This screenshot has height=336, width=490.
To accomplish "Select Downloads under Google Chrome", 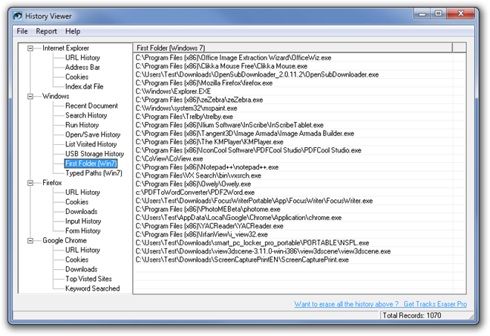I will pyautogui.click(x=81, y=269).
